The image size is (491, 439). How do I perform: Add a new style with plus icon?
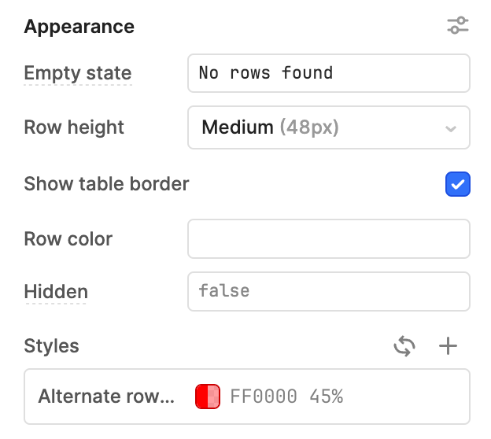pyautogui.click(x=448, y=346)
